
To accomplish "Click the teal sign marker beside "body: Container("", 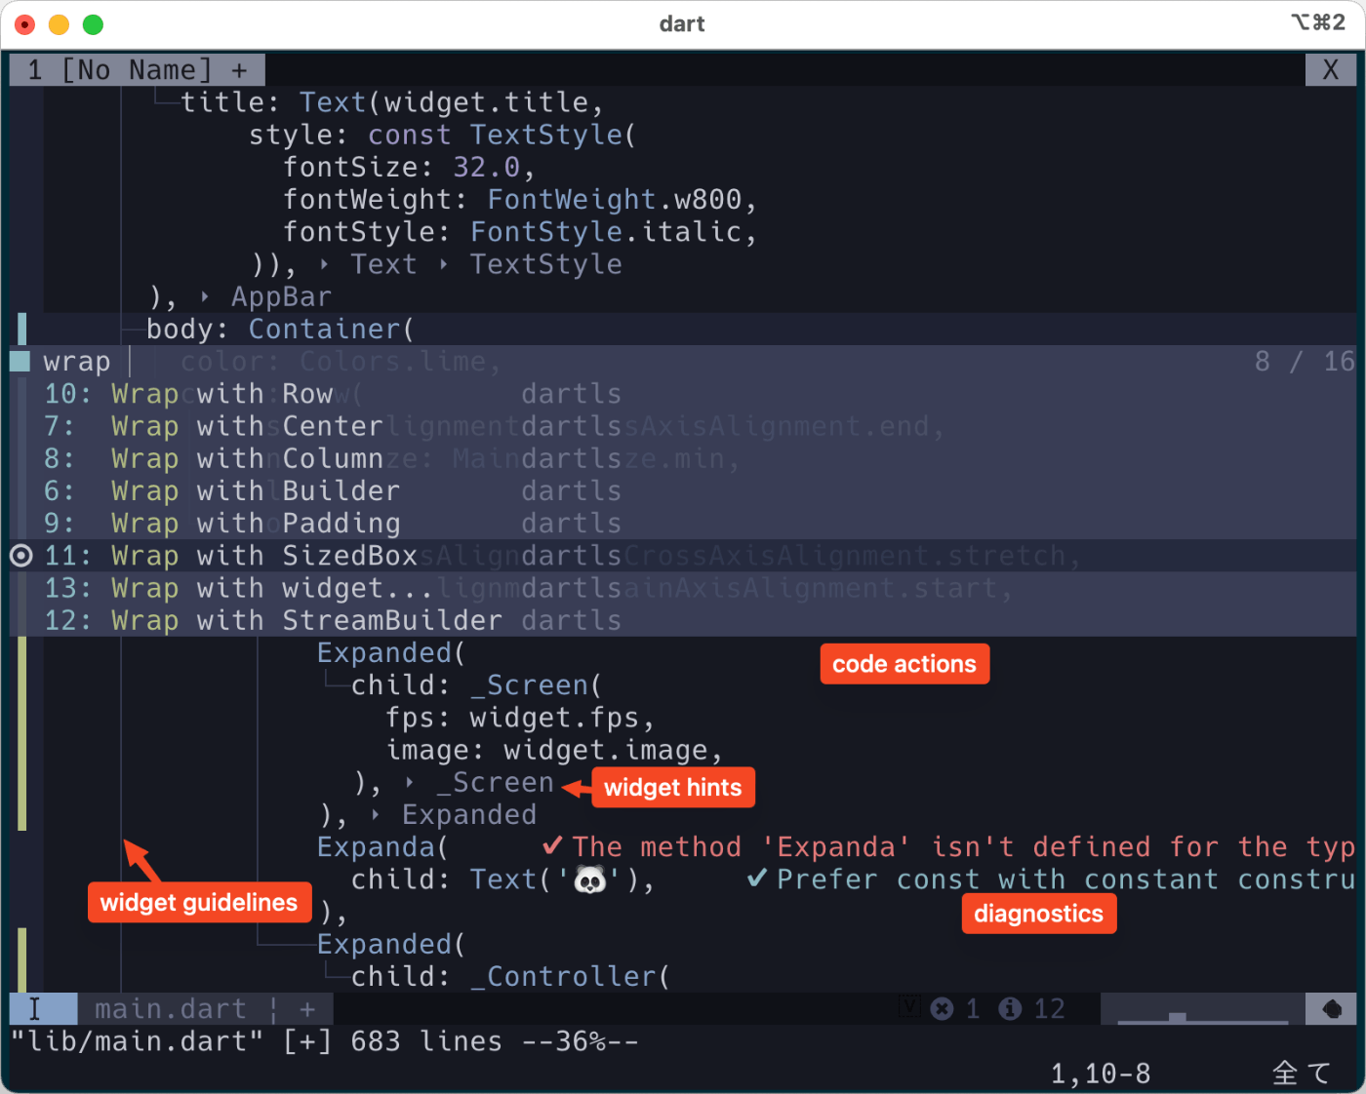I will click(x=21, y=330).
